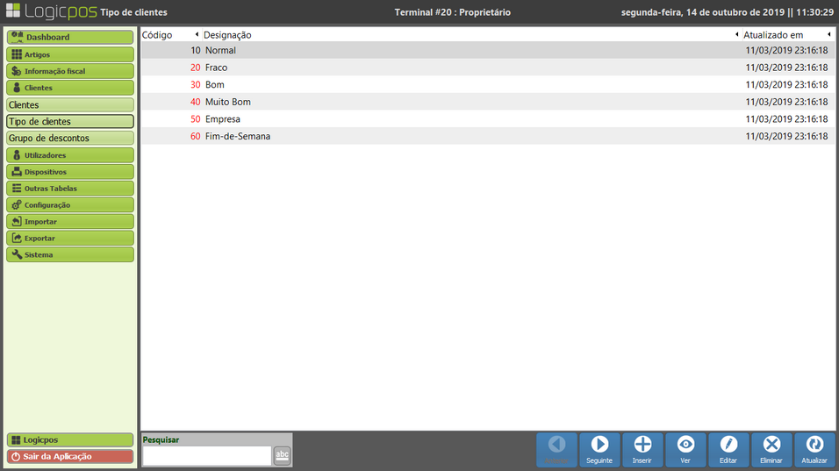Image resolution: width=839 pixels, height=471 pixels.
Task: Expand the Configuração sidebar section
Action: tap(70, 205)
